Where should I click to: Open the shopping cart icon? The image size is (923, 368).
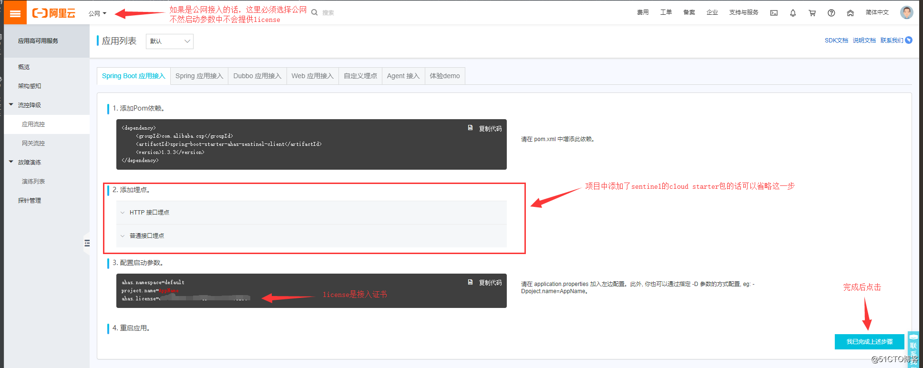pyautogui.click(x=812, y=13)
